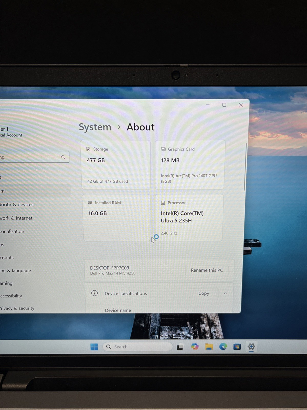
Task: Launch Microsoft Edge from the taskbar
Action: (223, 347)
